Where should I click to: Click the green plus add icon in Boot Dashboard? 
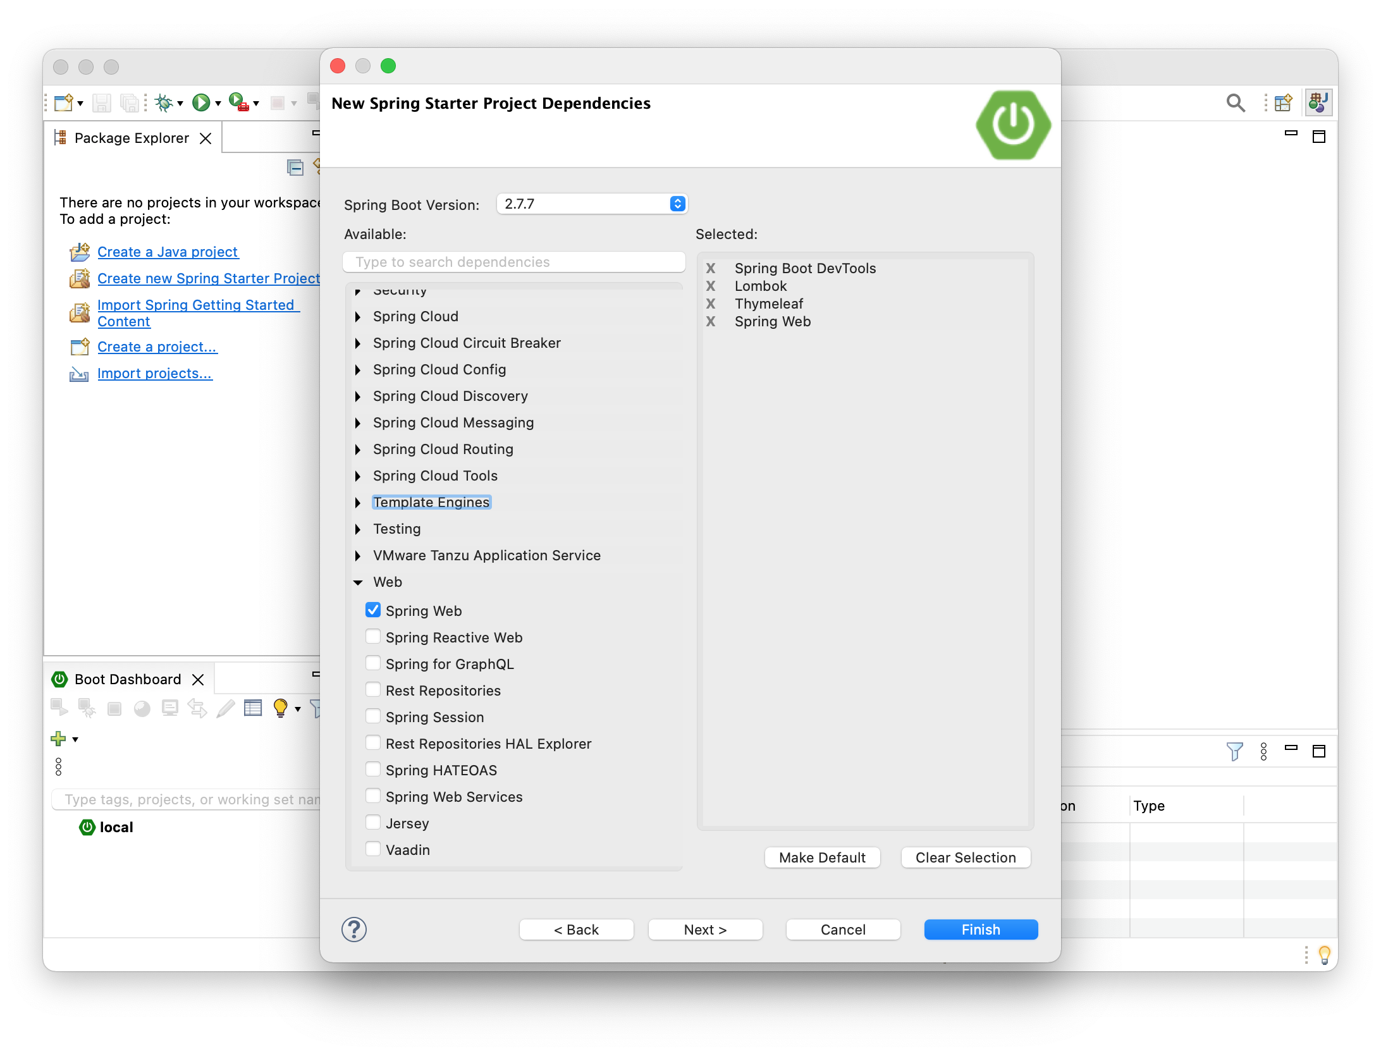58,739
